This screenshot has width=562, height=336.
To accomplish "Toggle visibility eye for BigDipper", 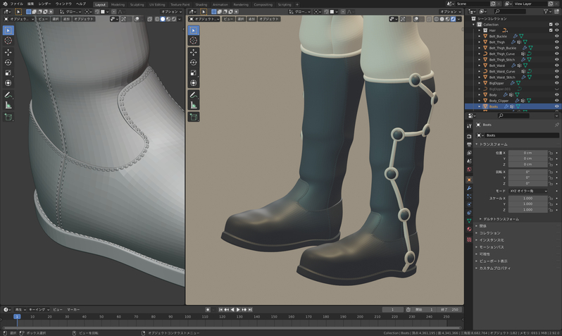I will 556,83.
